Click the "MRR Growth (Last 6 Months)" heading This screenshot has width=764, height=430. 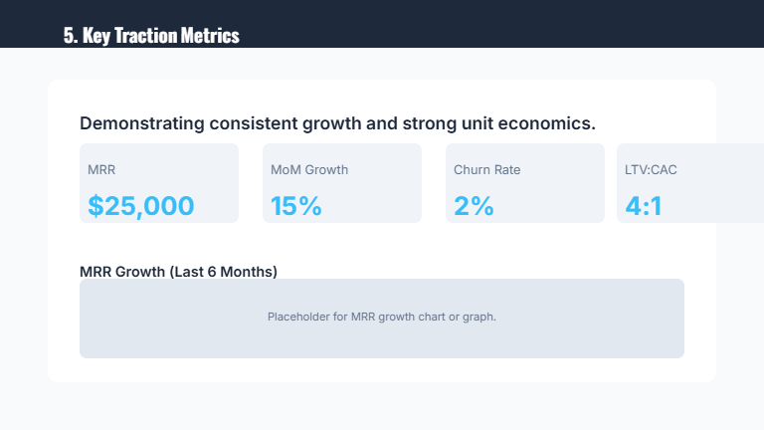(x=178, y=271)
